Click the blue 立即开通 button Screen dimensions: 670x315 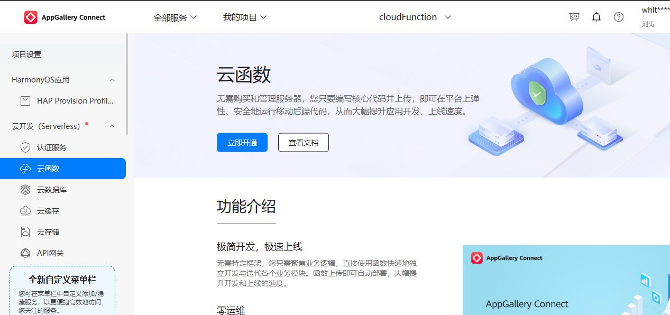[x=242, y=143]
